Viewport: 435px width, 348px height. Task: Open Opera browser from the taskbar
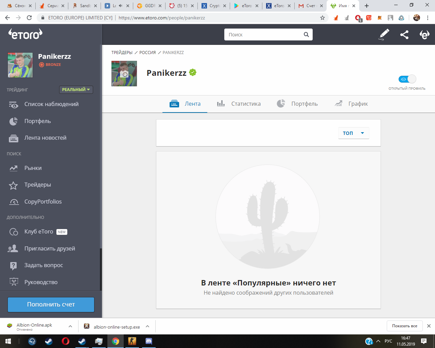pos(65,341)
